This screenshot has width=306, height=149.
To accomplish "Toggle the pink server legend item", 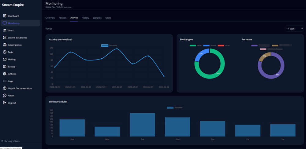I will (x=271, y=49).
